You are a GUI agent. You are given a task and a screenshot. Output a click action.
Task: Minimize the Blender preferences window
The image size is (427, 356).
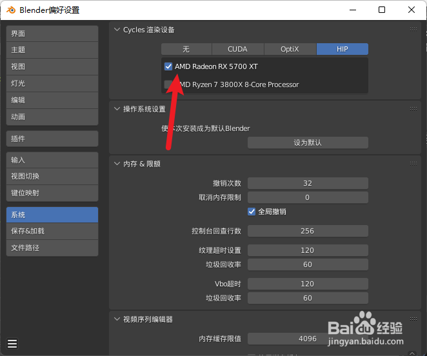[353, 10]
